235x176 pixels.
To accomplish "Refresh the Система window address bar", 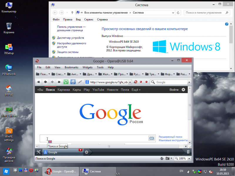I will pos(178,13).
